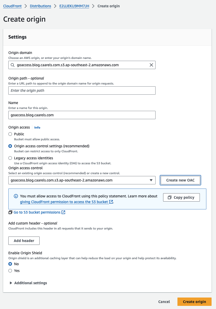Open the Origin access control dropdown
This screenshot has height=309, width=216.
(x=151, y=180)
